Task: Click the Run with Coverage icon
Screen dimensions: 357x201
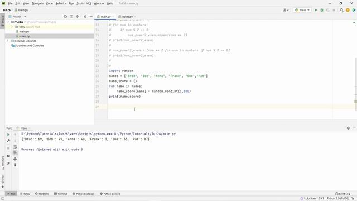Action: (x=328, y=10)
